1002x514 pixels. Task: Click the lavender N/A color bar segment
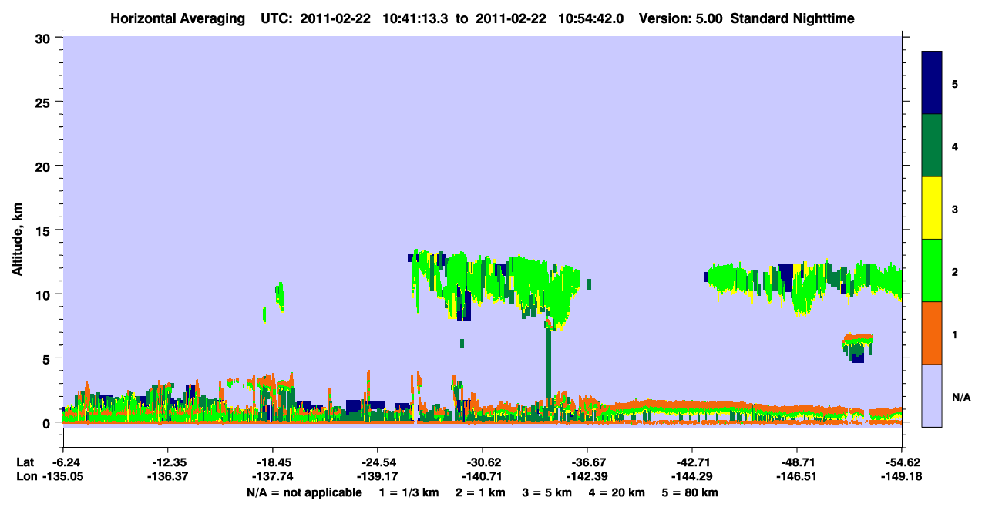(x=932, y=395)
